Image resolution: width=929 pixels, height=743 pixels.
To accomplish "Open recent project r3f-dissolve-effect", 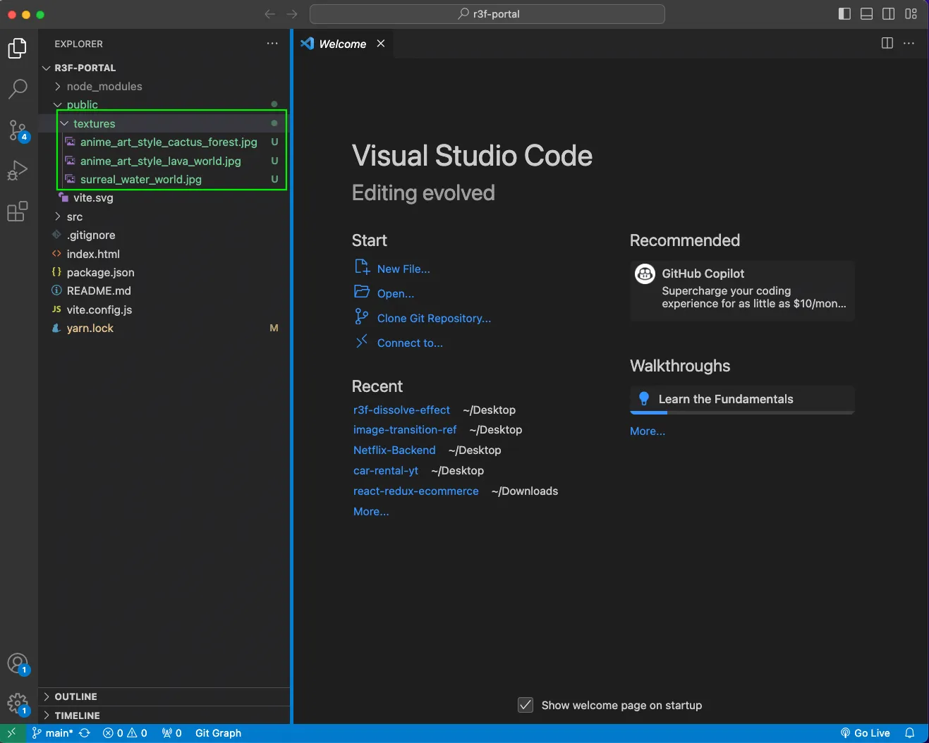I will [x=401, y=410].
